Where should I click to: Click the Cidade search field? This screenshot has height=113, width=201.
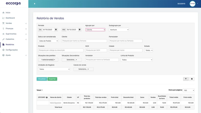tap(125, 50)
